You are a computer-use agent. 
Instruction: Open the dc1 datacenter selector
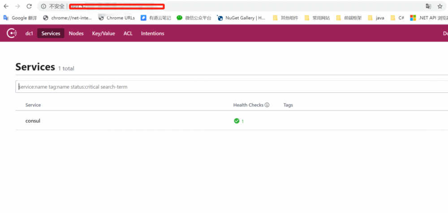(x=29, y=33)
